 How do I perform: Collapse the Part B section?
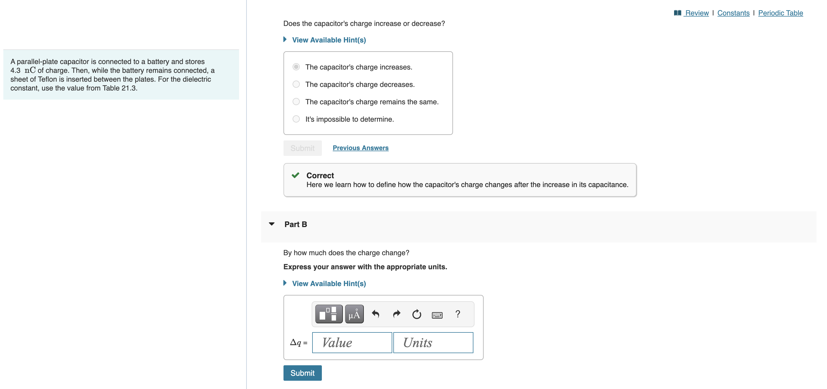pyautogui.click(x=272, y=224)
